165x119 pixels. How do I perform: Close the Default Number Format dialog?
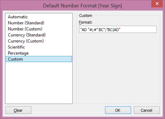click(x=157, y=4)
